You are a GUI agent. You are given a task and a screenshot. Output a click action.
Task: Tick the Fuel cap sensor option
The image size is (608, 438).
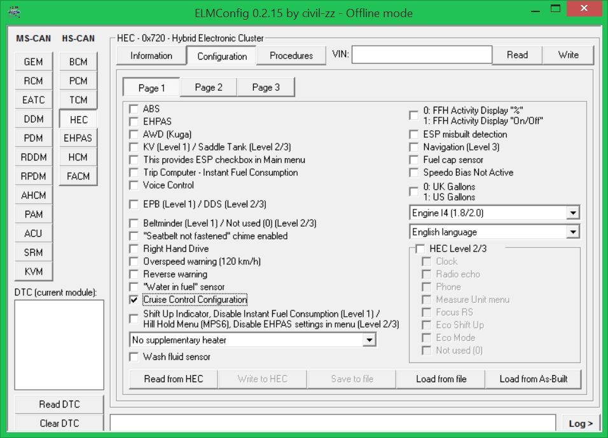[414, 160]
